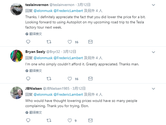Retweet JBNielsen's tweet

pos(49,121)
